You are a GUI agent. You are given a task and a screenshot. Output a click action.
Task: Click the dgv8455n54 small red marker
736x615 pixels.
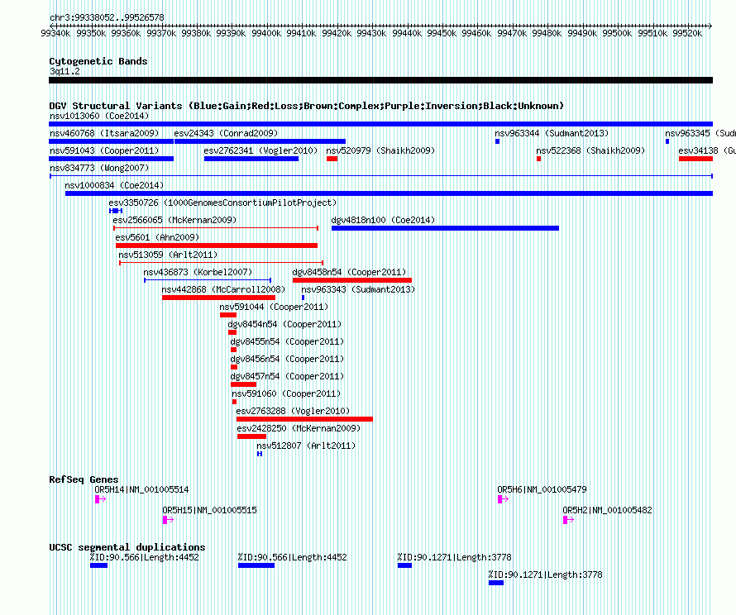(x=234, y=350)
